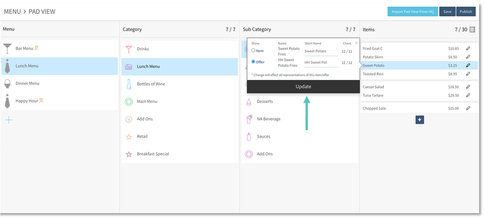
Task: Close the short name popup
Action: pyautogui.click(x=356, y=43)
